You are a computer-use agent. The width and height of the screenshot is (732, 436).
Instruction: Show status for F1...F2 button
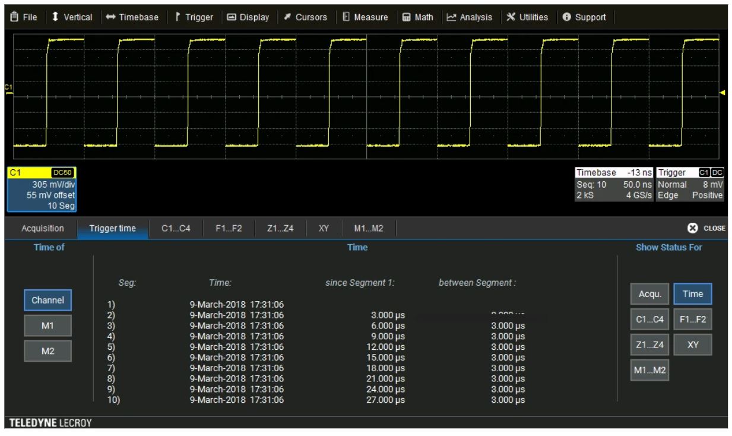coord(693,320)
